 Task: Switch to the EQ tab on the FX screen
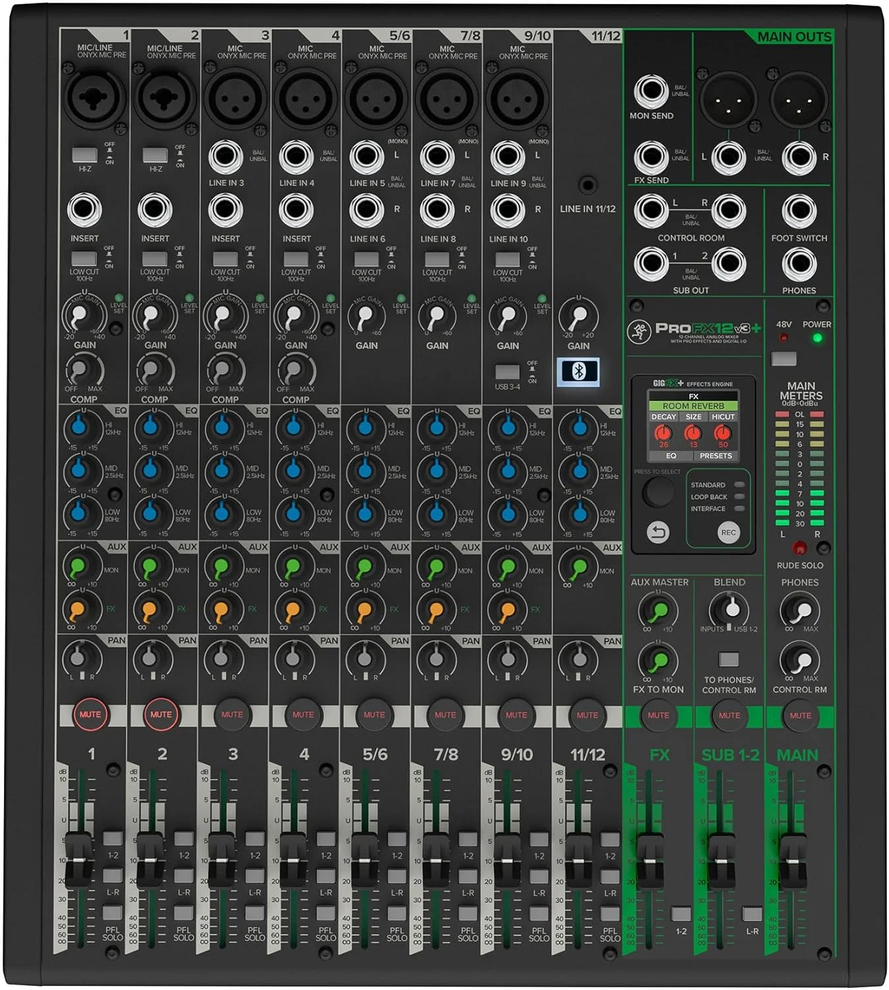click(x=670, y=456)
